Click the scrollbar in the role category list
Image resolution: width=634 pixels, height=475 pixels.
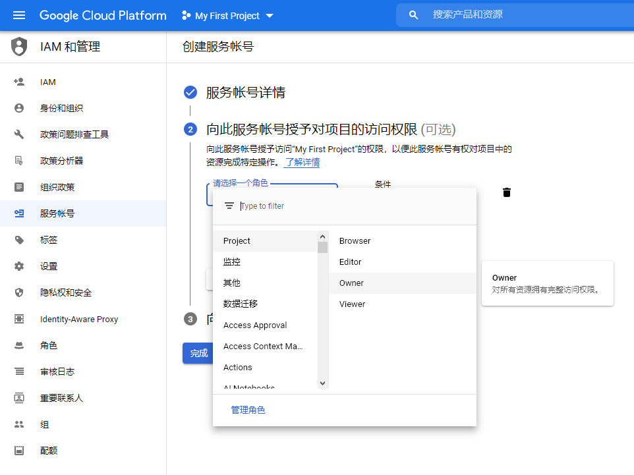(322, 247)
